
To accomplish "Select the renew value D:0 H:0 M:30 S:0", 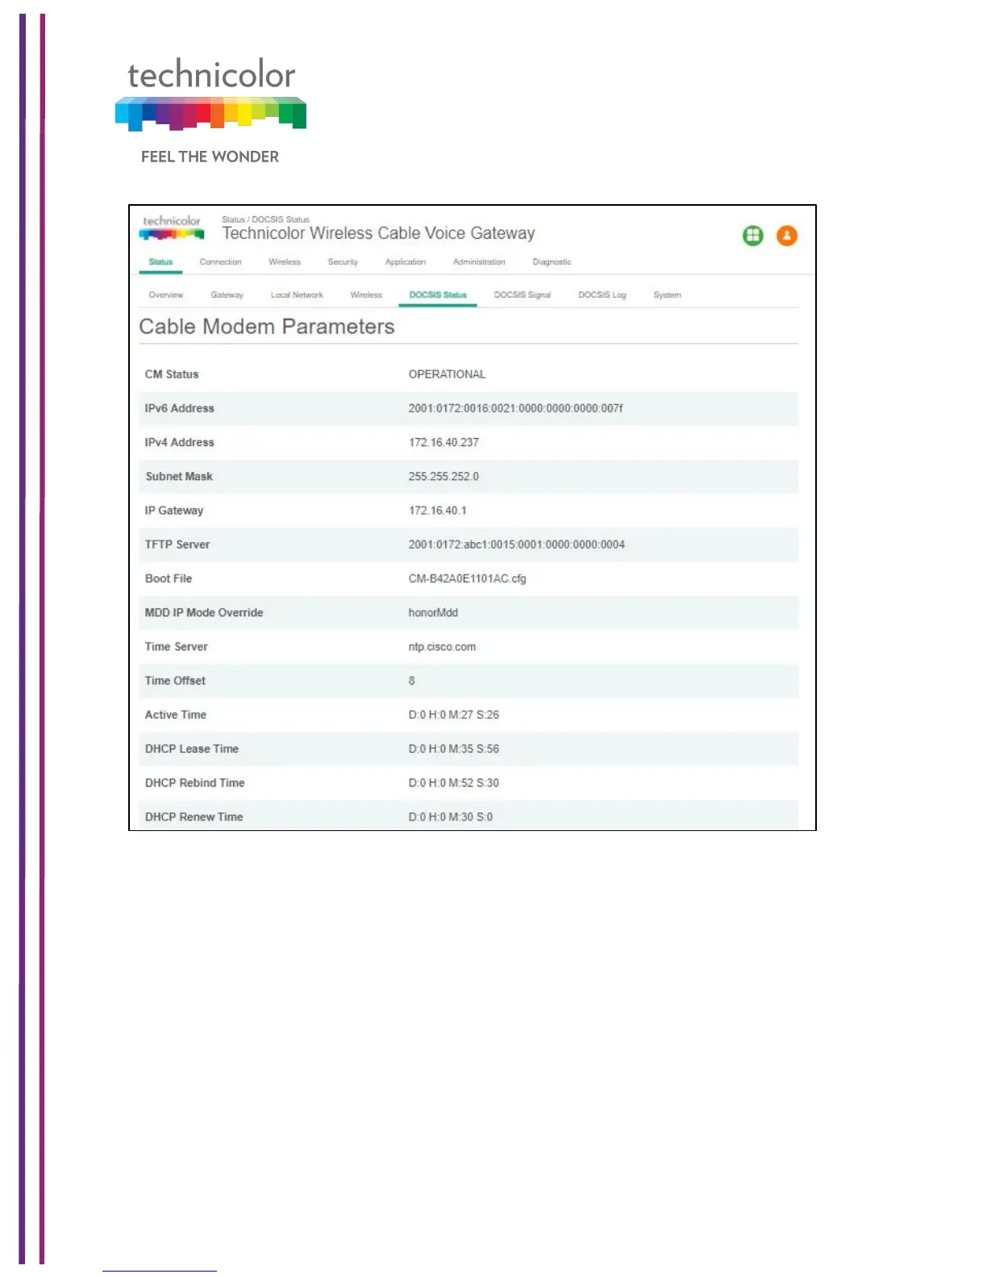I will pos(450,816).
